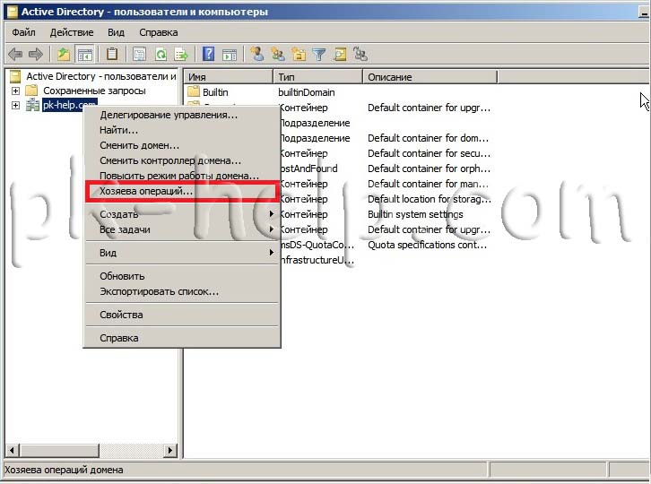651x484 pixels.
Task: Click the Сохраненные запросы folder icon
Action: coord(31,91)
